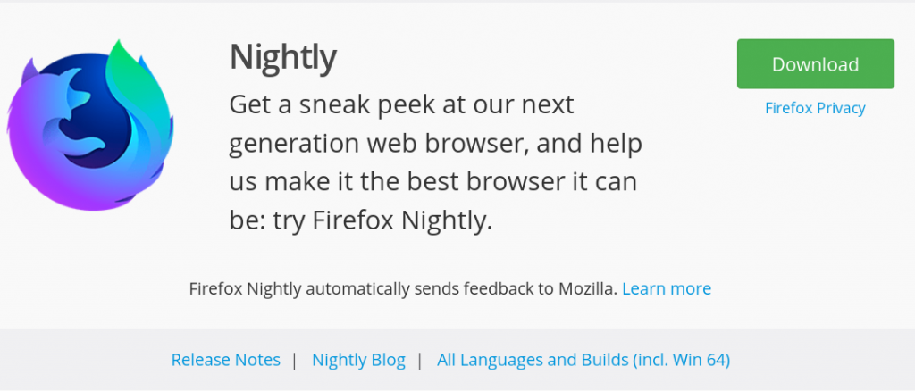Screen dimensions: 915x391
Task: Click the '(incl. Win 64)' portion of the link
Action: pyautogui.click(x=682, y=360)
